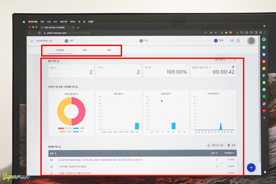Reload the page with the refresh icon
Viewport: 276px width, 184px height.
205,33
